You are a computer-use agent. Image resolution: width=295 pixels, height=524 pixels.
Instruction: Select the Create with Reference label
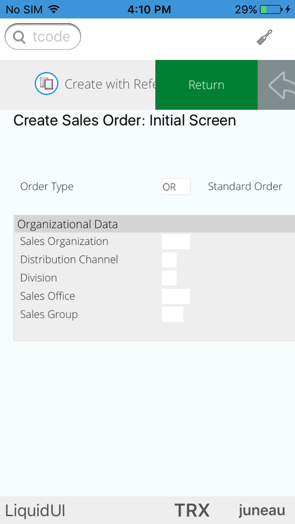pos(110,84)
